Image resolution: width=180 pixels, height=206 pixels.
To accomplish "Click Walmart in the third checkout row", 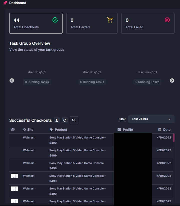I will (x=29, y=163).
